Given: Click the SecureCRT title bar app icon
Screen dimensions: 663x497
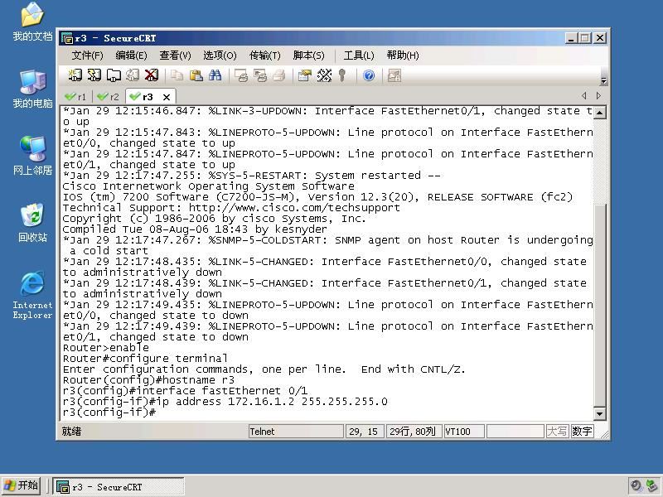Looking at the screenshot, I should [x=67, y=38].
